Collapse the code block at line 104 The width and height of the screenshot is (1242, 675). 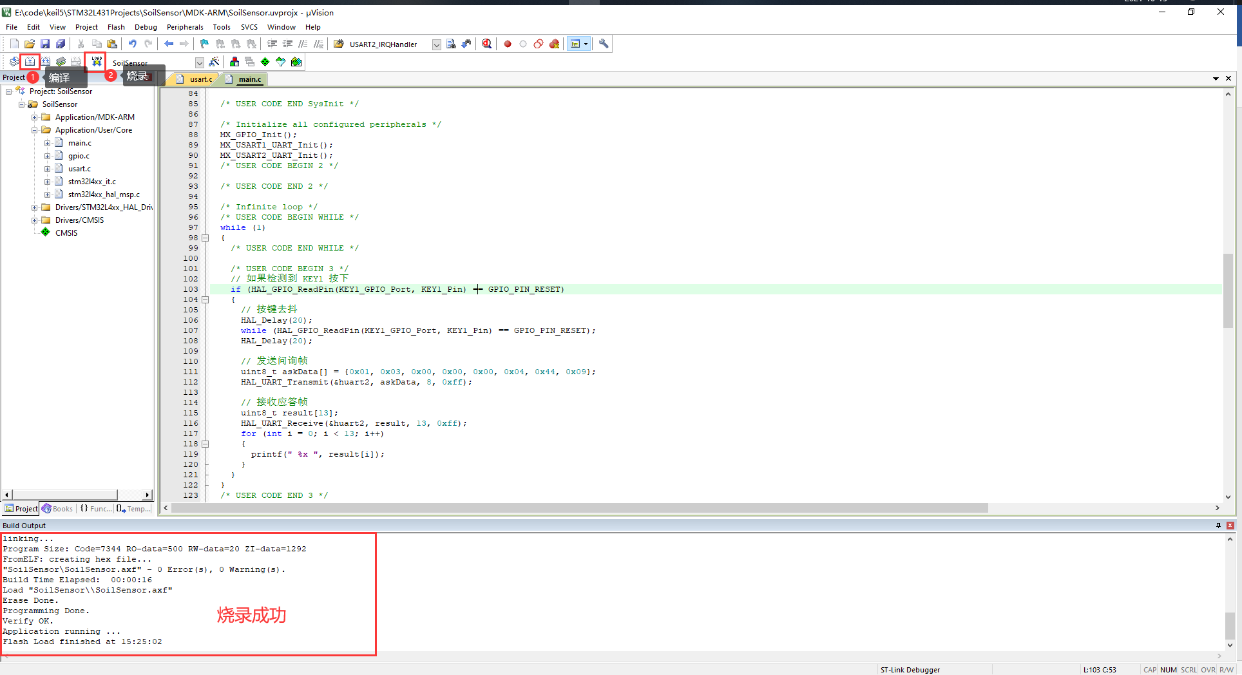click(205, 299)
